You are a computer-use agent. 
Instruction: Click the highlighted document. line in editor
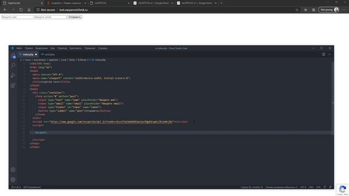coord(181,132)
